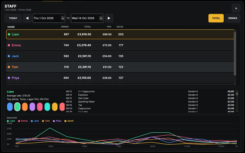This screenshot has height=153, width=245.
Task: Click Garden 1 on the 08:33 row
Action: tap(193, 109)
